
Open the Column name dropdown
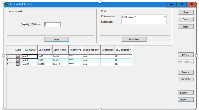click(165, 17)
